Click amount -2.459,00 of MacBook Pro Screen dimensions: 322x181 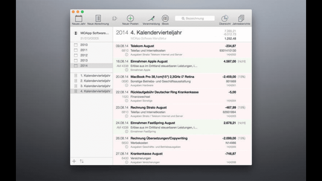click(229, 77)
